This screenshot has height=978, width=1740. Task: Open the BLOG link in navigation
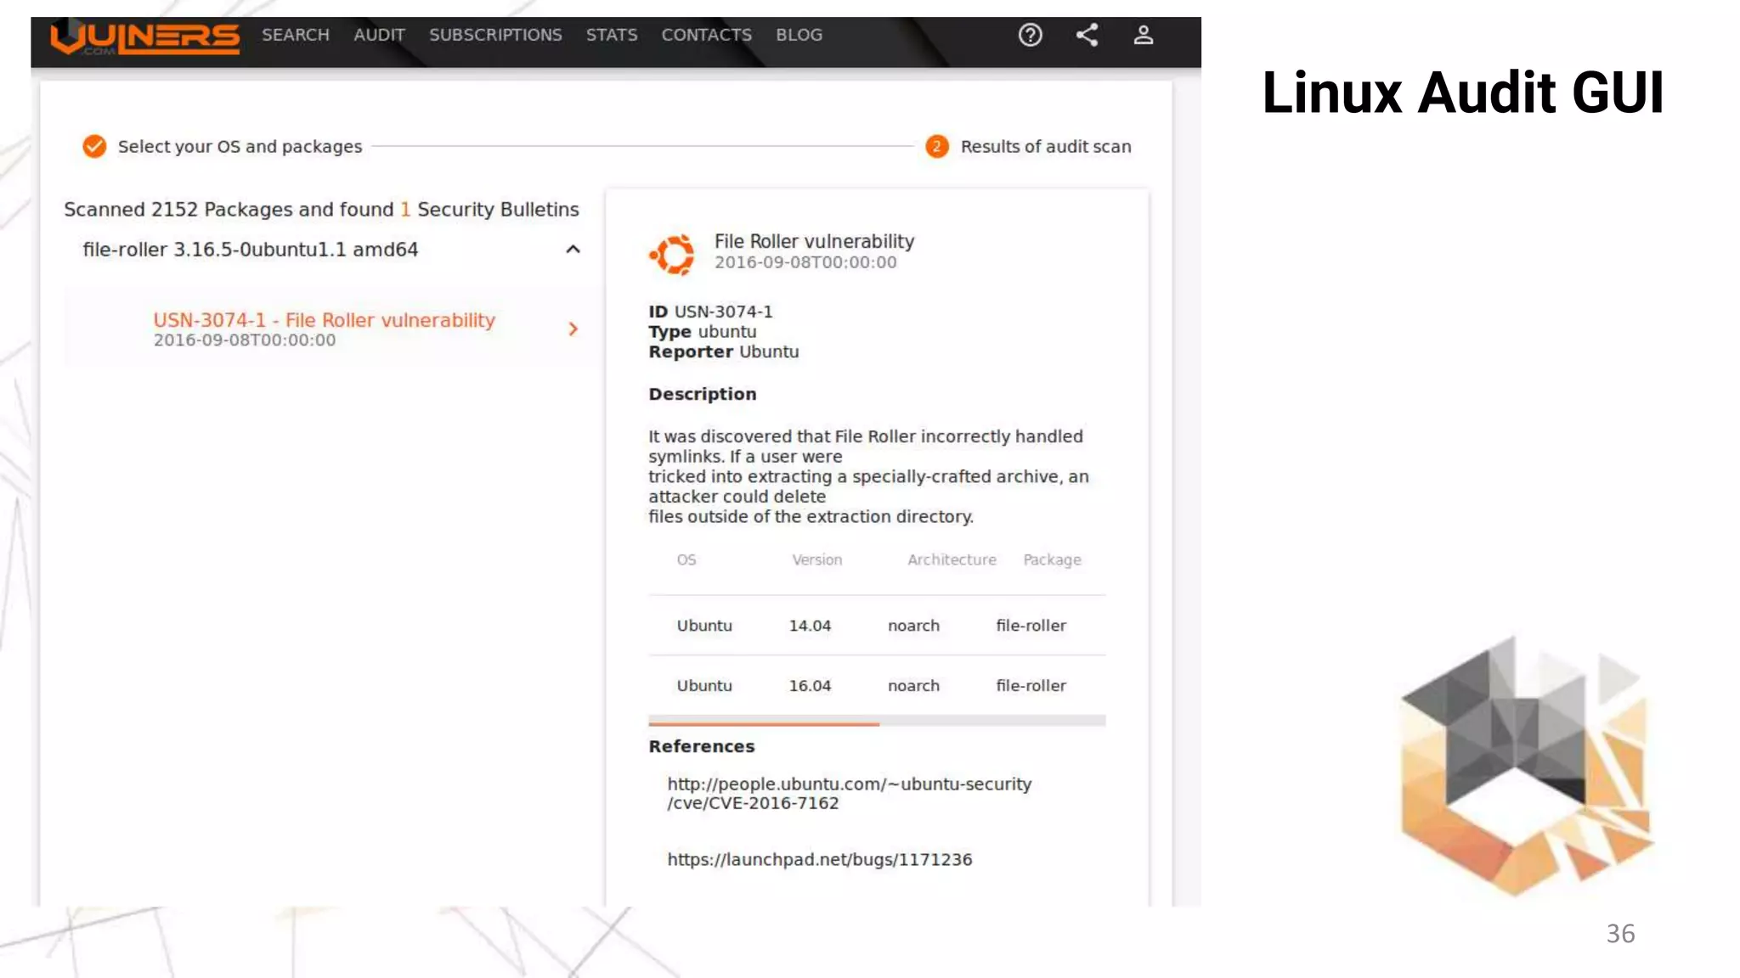pyautogui.click(x=799, y=36)
